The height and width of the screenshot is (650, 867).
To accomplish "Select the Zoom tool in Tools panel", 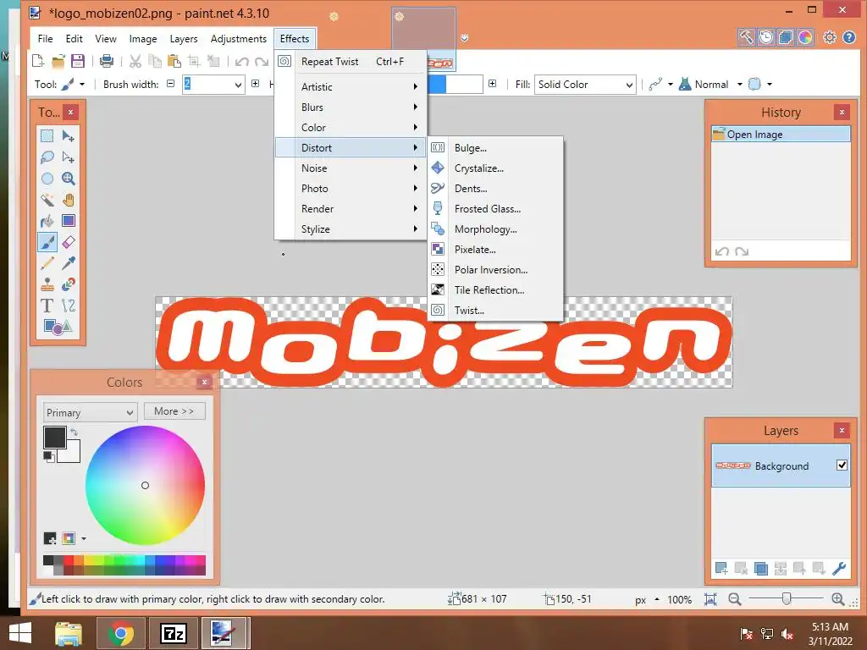I will click(x=68, y=179).
